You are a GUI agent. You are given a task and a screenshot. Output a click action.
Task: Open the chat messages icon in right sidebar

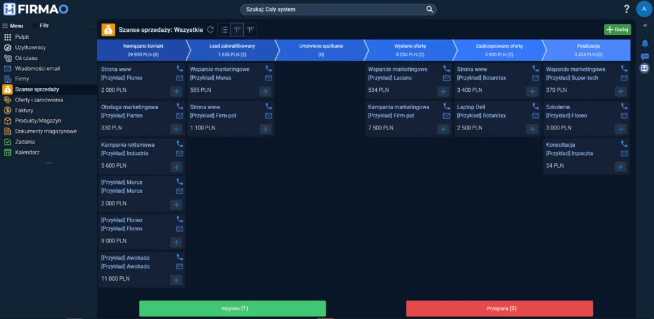tap(644, 56)
